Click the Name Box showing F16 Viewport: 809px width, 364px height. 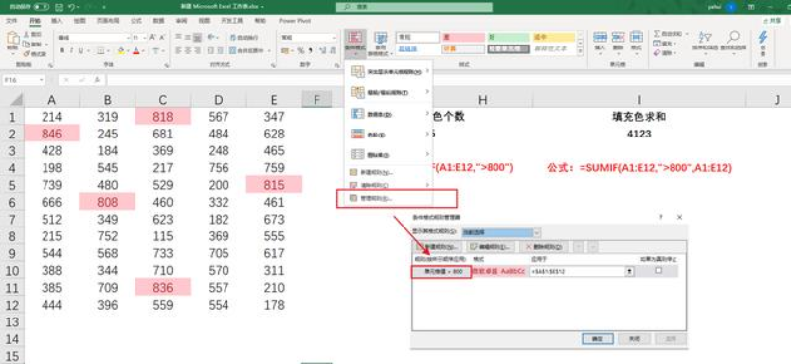24,80
